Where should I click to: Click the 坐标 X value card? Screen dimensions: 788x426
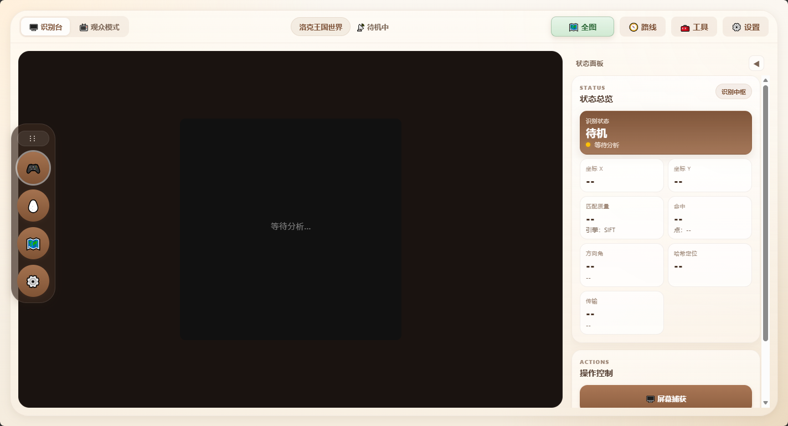click(x=621, y=176)
